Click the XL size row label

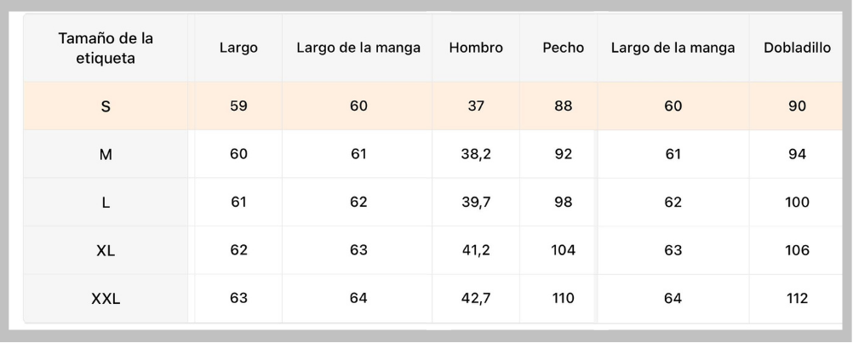point(106,250)
